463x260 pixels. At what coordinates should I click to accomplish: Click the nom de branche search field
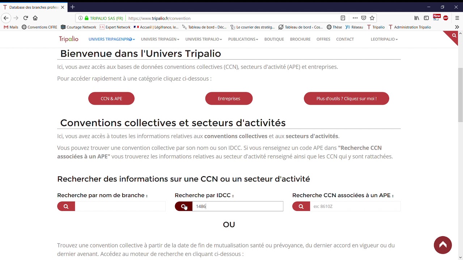coord(120,207)
